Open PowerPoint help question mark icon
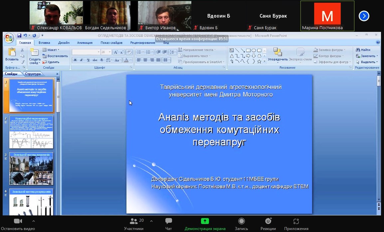 pos(378,42)
